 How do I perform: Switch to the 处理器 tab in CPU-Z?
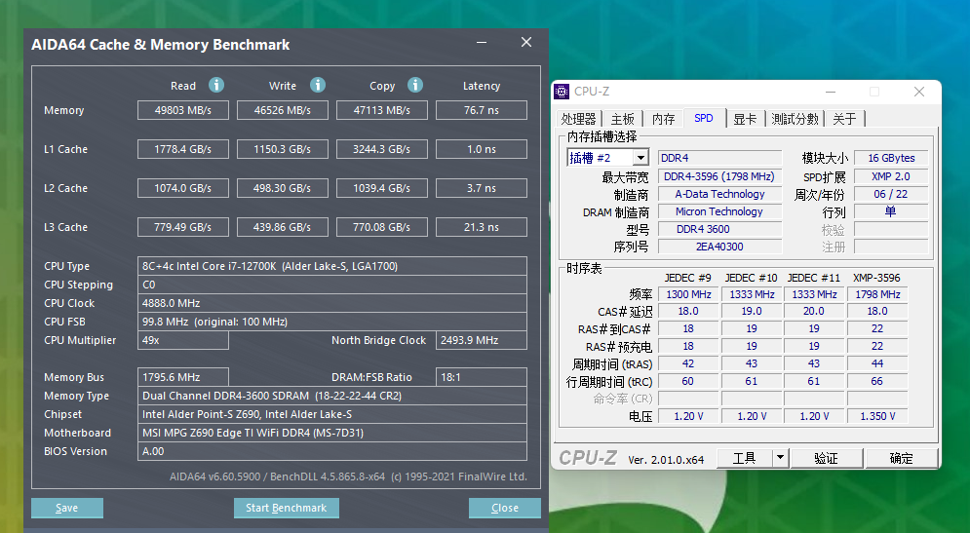pyautogui.click(x=578, y=119)
